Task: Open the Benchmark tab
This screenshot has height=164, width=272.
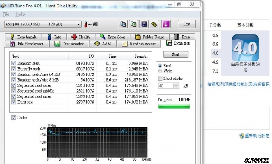Action: pos(23,37)
